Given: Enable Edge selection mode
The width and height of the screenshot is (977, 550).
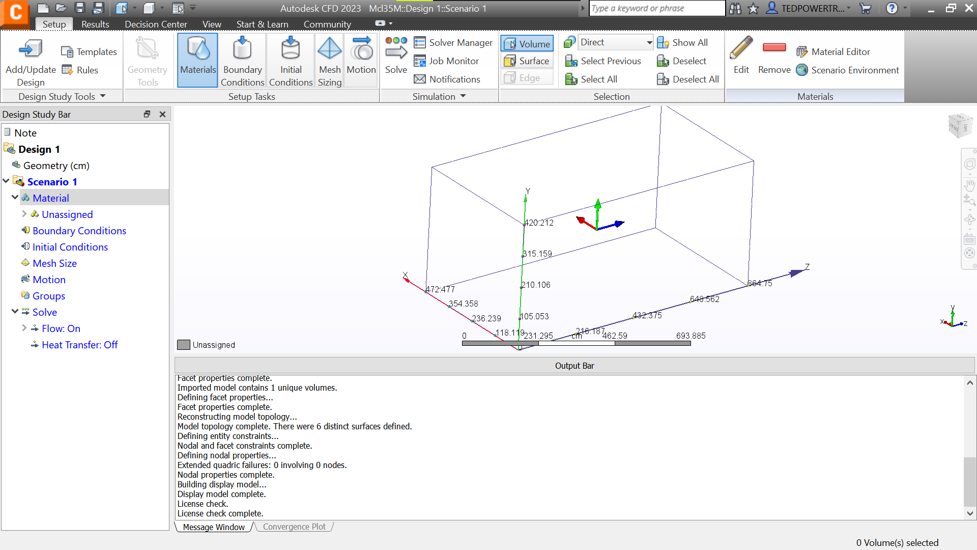Looking at the screenshot, I should pyautogui.click(x=527, y=77).
